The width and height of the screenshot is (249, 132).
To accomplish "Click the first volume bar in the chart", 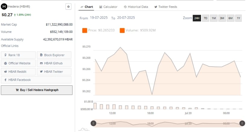I will click(x=95, y=106).
